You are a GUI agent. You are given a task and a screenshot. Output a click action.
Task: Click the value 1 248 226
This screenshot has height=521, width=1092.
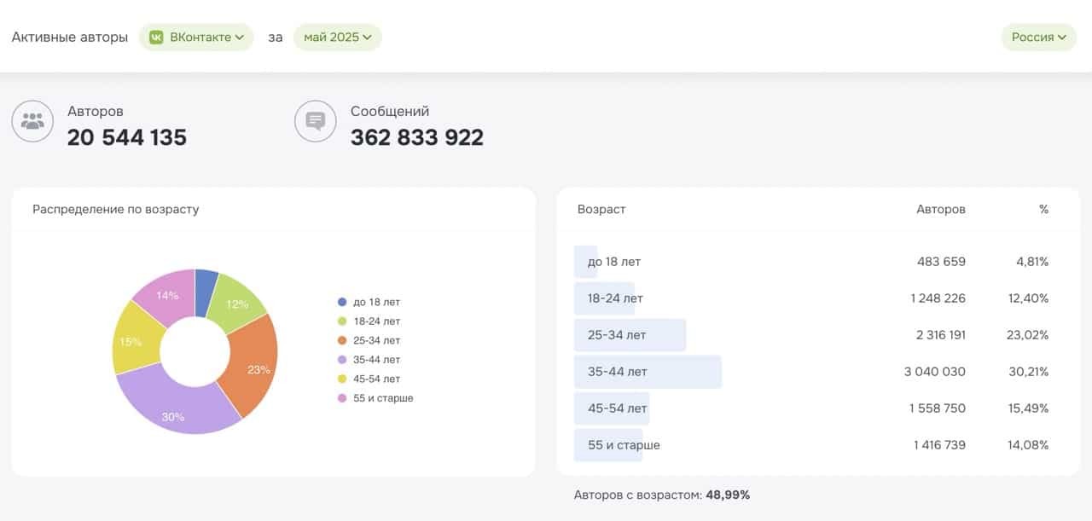pyautogui.click(x=938, y=298)
